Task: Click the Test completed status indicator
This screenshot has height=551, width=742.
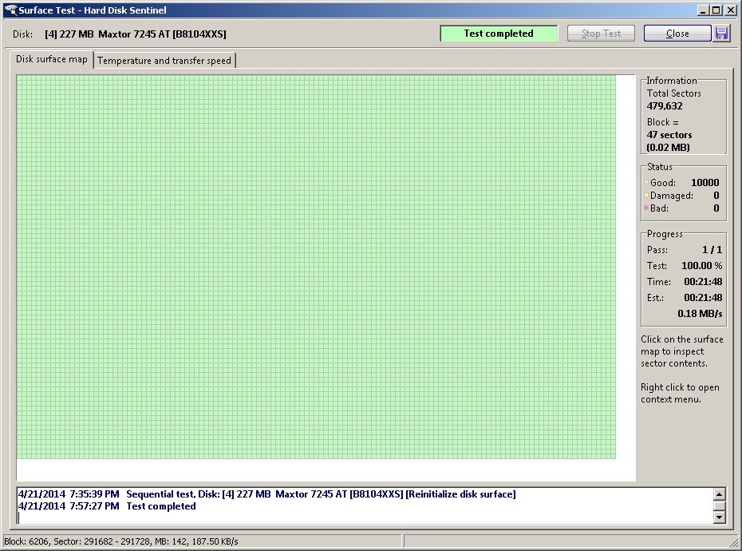Action: tap(499, 34)
